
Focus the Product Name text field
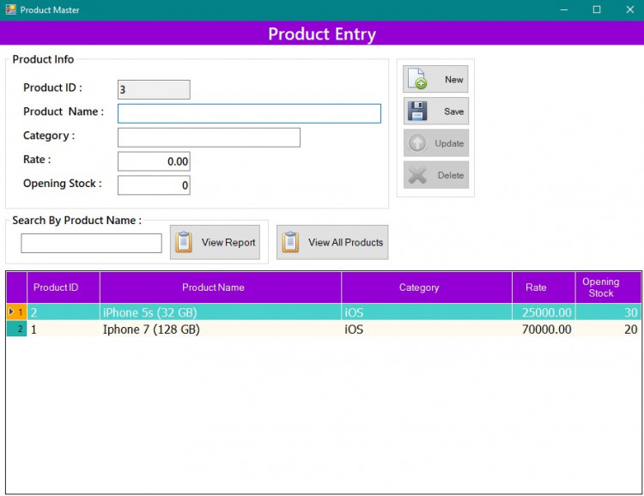tap(249, 113)
